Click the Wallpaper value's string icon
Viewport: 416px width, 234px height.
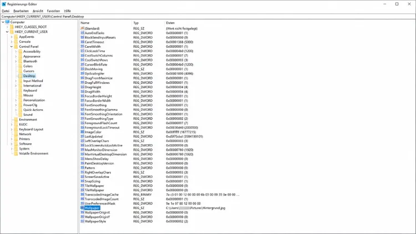(x=82, y=208)
